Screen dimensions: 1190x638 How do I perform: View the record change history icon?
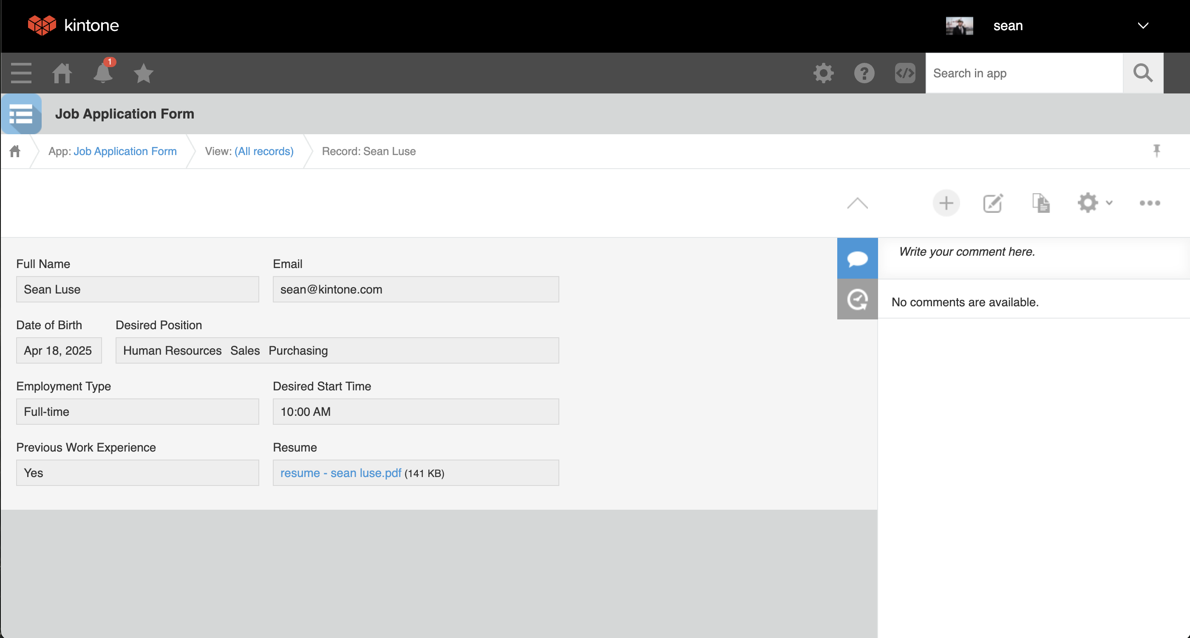pos(857,299)
